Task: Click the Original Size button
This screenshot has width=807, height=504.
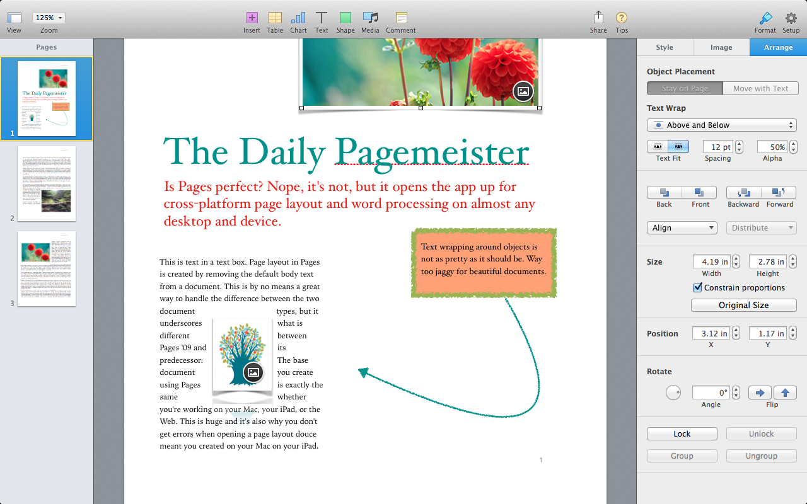Action: click(743, 306)
